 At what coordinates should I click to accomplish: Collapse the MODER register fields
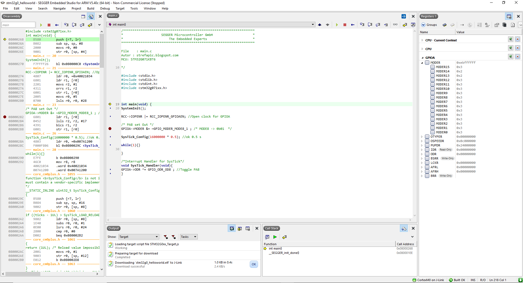422,63
